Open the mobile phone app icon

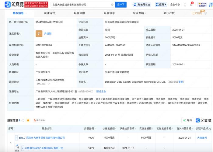tap(185, 5)
